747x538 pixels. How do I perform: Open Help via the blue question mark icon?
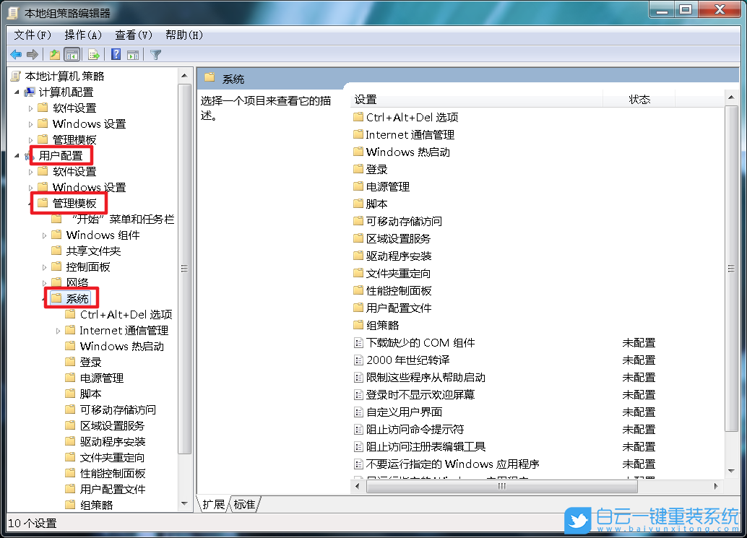(x=116, y=53)
